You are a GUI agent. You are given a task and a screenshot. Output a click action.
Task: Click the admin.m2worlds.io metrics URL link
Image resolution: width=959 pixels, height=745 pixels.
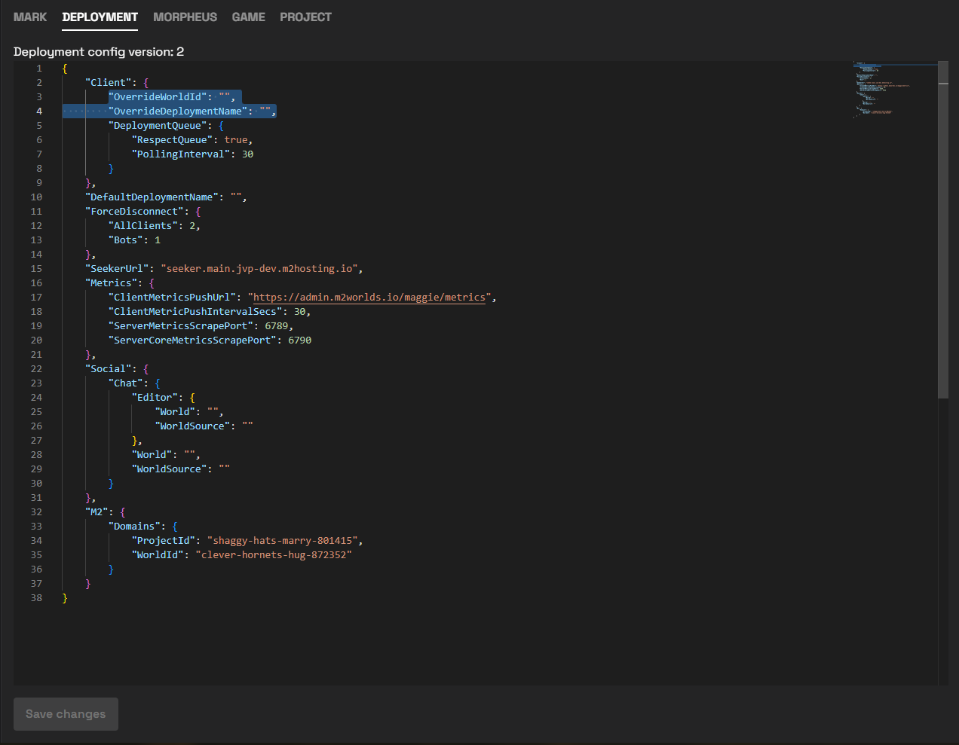pyautogui.click(x=369, y=298)
